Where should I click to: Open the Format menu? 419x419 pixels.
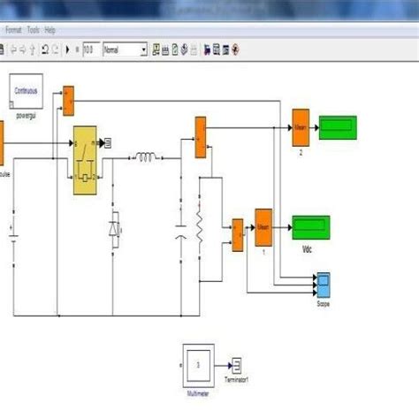coord(13,30)
